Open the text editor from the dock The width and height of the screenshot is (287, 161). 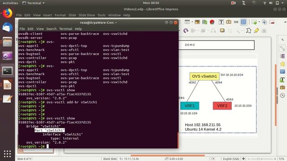pos(7,99)
